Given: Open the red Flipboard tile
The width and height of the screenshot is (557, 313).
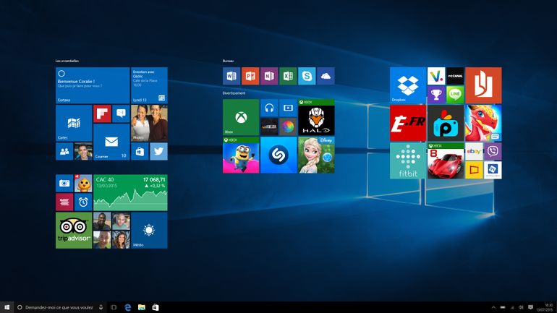Looking at the screenshot, I should click(x=102, y=113).
